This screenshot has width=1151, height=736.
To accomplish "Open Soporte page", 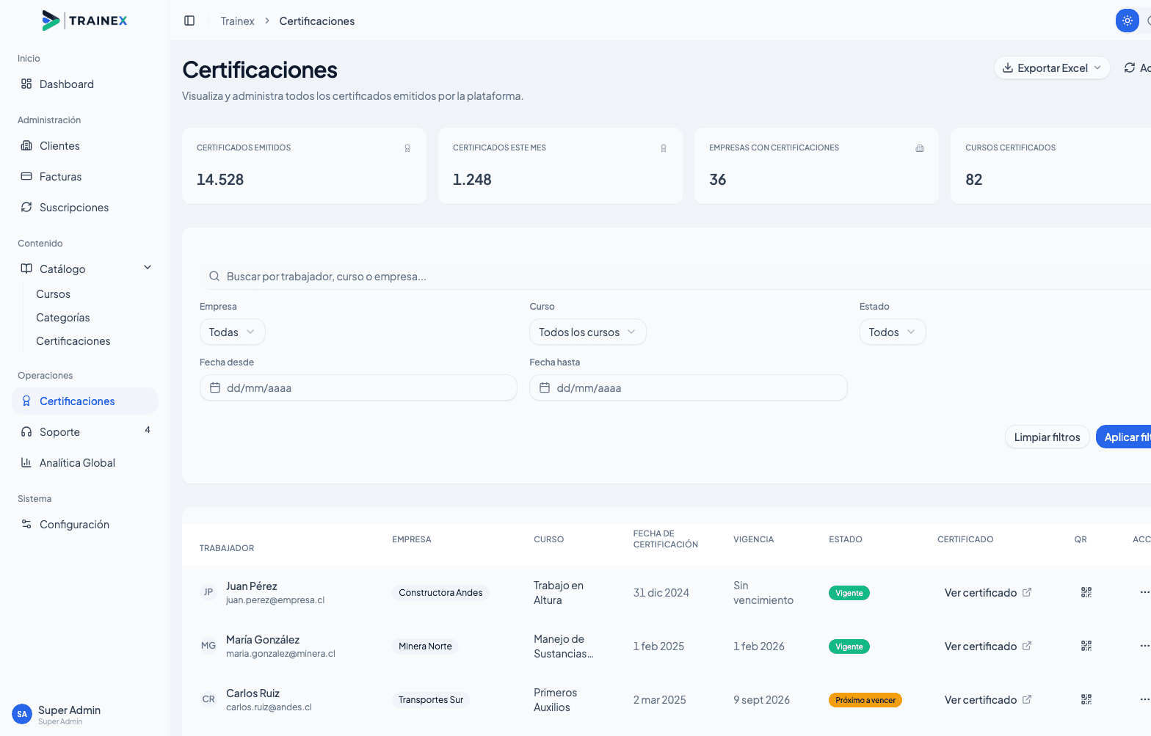I will [84, 432].
